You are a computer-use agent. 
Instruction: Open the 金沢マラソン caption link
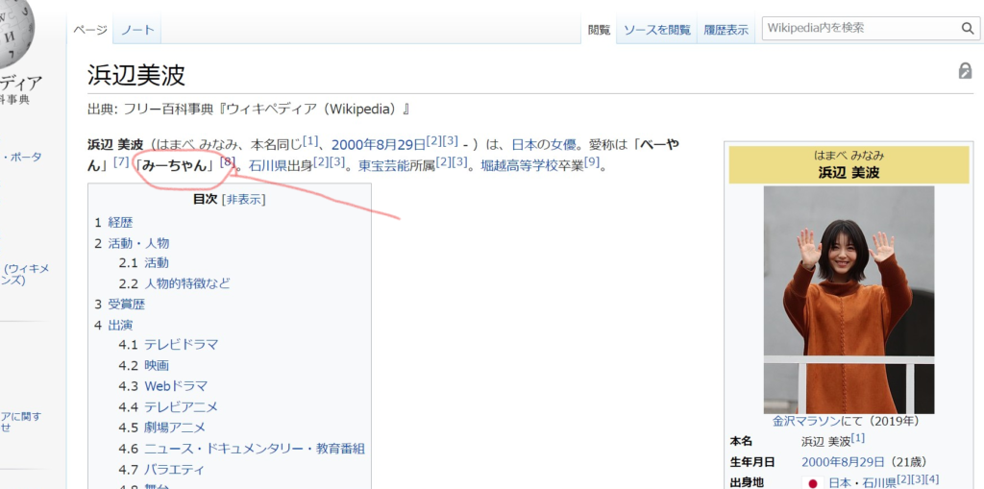[806, 421]
